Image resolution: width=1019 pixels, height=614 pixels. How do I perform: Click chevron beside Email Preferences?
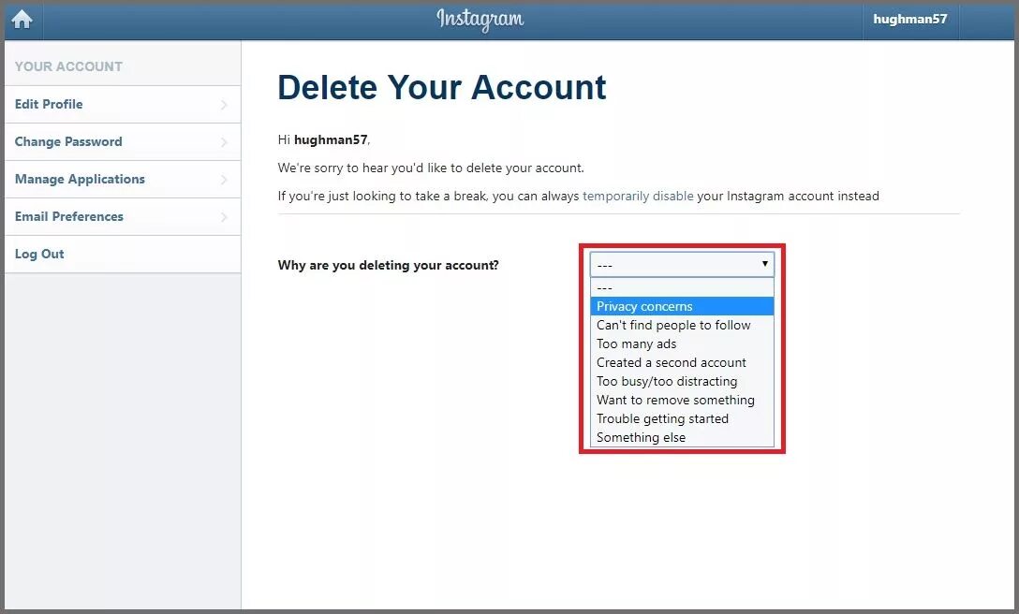[x=224, y=217]
